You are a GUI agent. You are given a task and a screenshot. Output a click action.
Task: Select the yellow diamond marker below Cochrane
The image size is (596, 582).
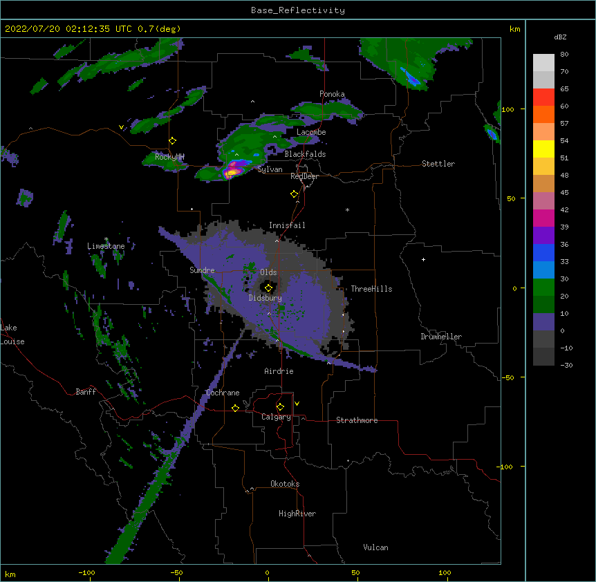[x=235, y=408]
